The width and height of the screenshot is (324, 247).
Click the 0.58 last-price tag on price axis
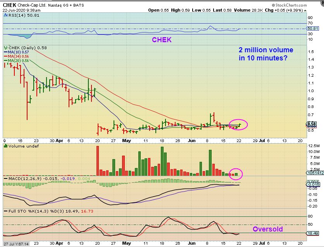click(311, 124)
